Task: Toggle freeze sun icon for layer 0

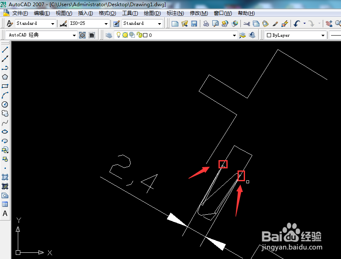Action: click(x=125, y=35)
